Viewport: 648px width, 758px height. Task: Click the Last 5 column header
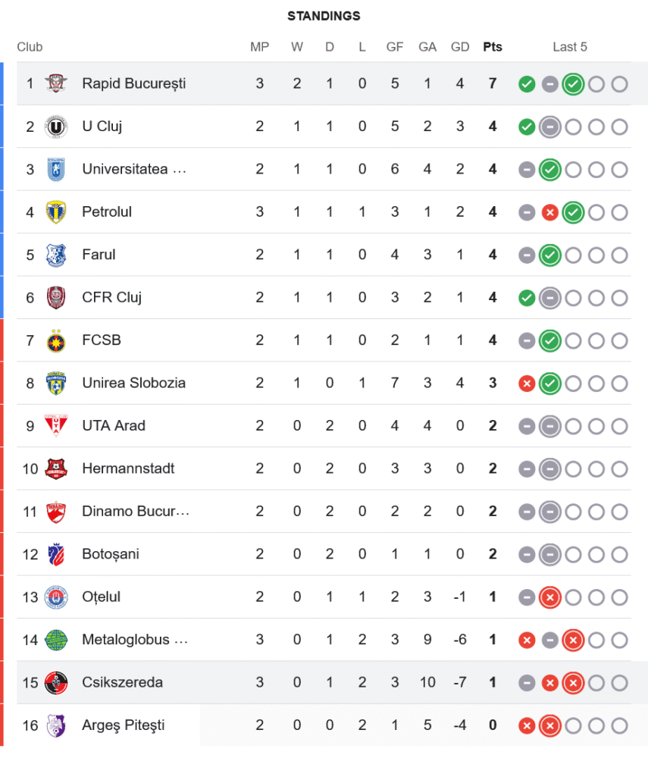570,47
